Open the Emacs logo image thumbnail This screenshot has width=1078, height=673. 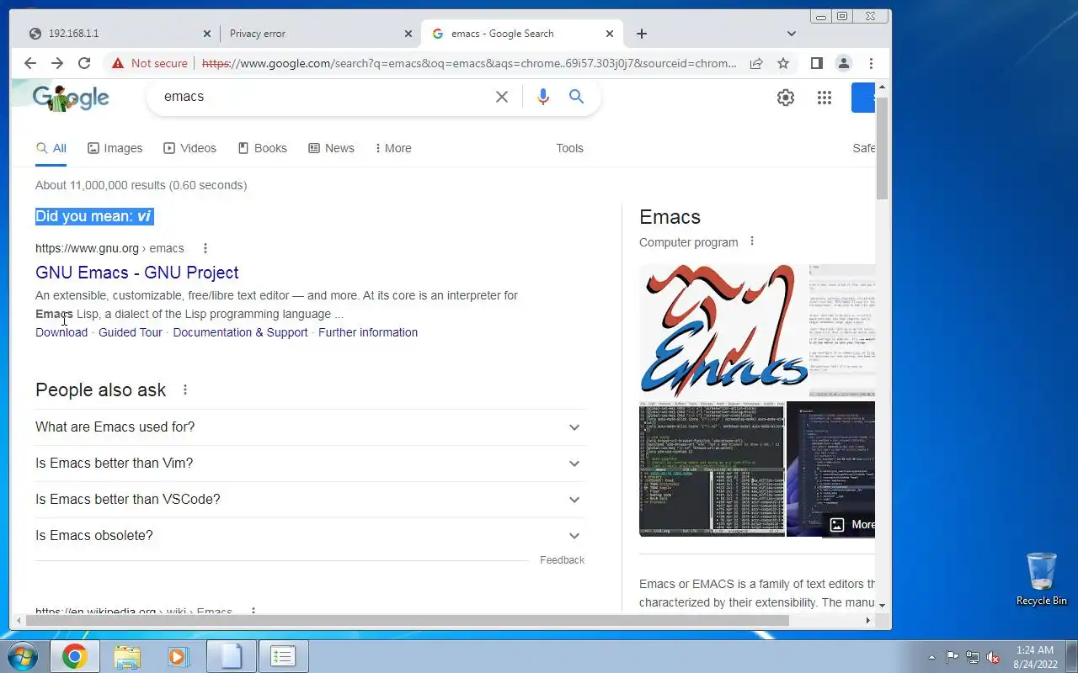pyautogui.click(x=723, y=331)
